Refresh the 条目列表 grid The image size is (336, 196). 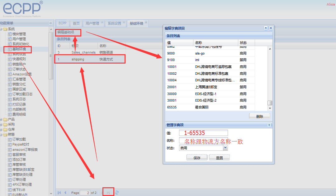[x=117, y=193]
